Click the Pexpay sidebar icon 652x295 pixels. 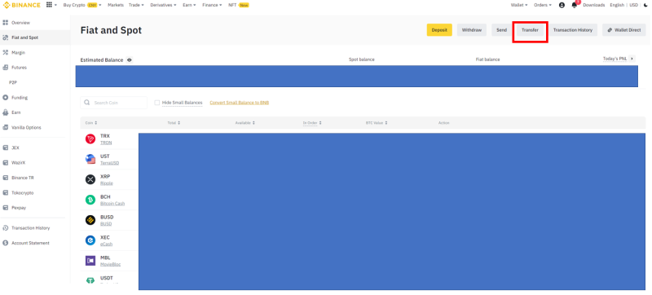6,208
